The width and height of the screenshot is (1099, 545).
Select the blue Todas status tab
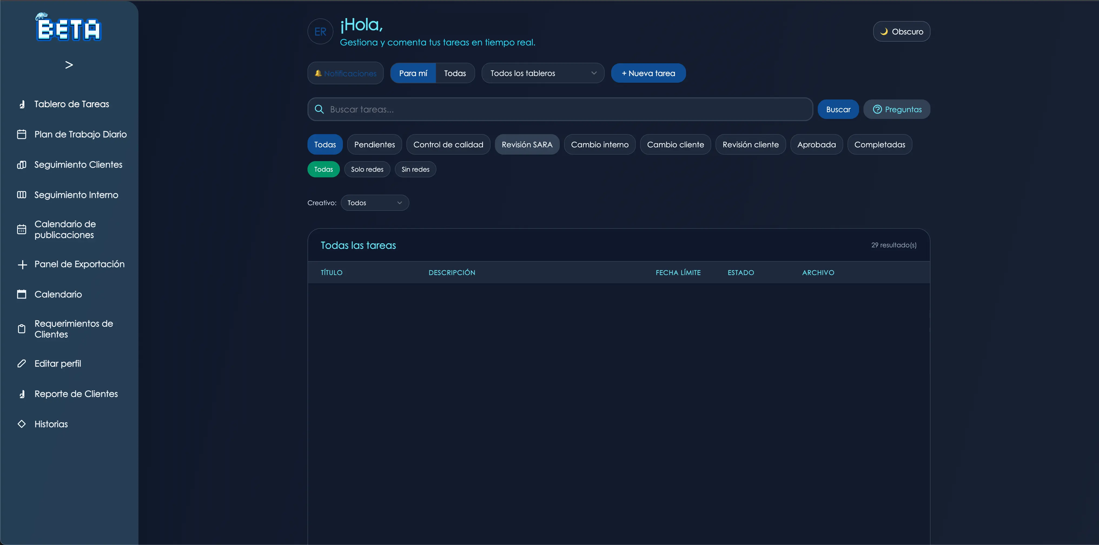(325, 145)
